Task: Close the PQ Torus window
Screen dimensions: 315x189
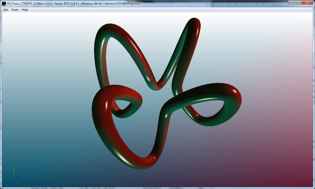Action: point(307,2)
